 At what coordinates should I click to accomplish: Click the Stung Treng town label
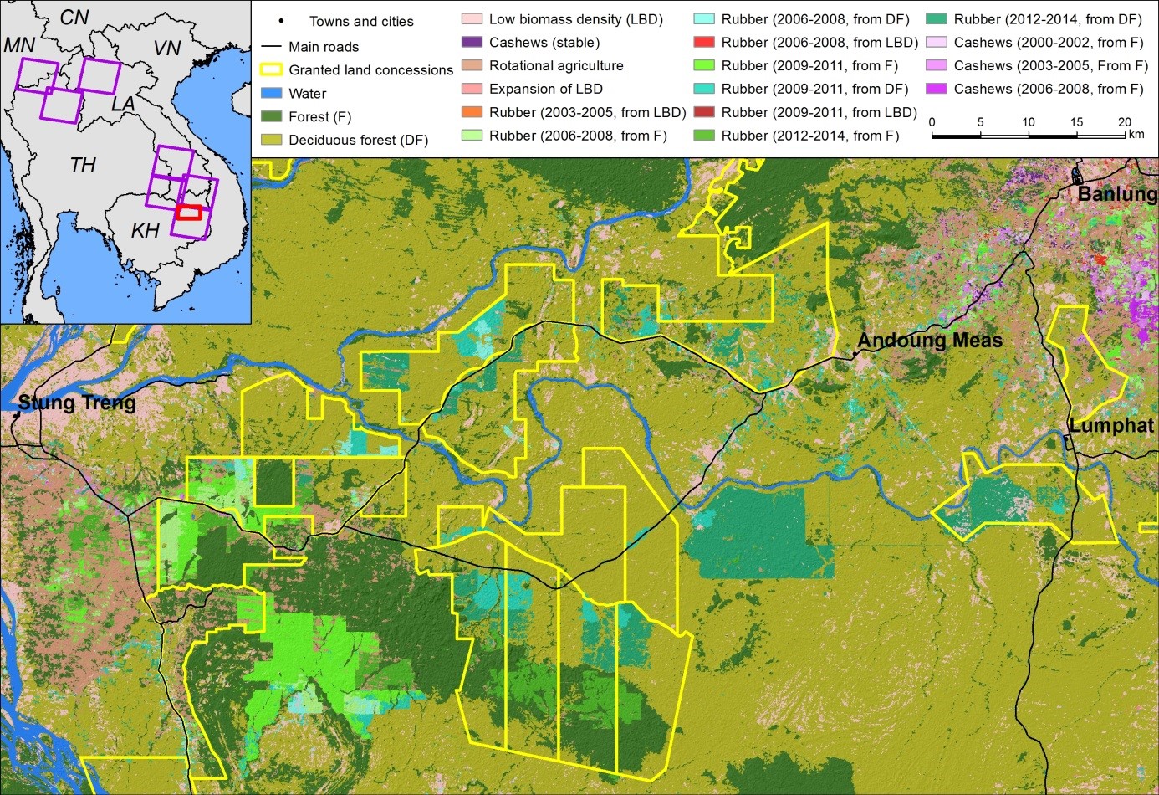point(77,403)
